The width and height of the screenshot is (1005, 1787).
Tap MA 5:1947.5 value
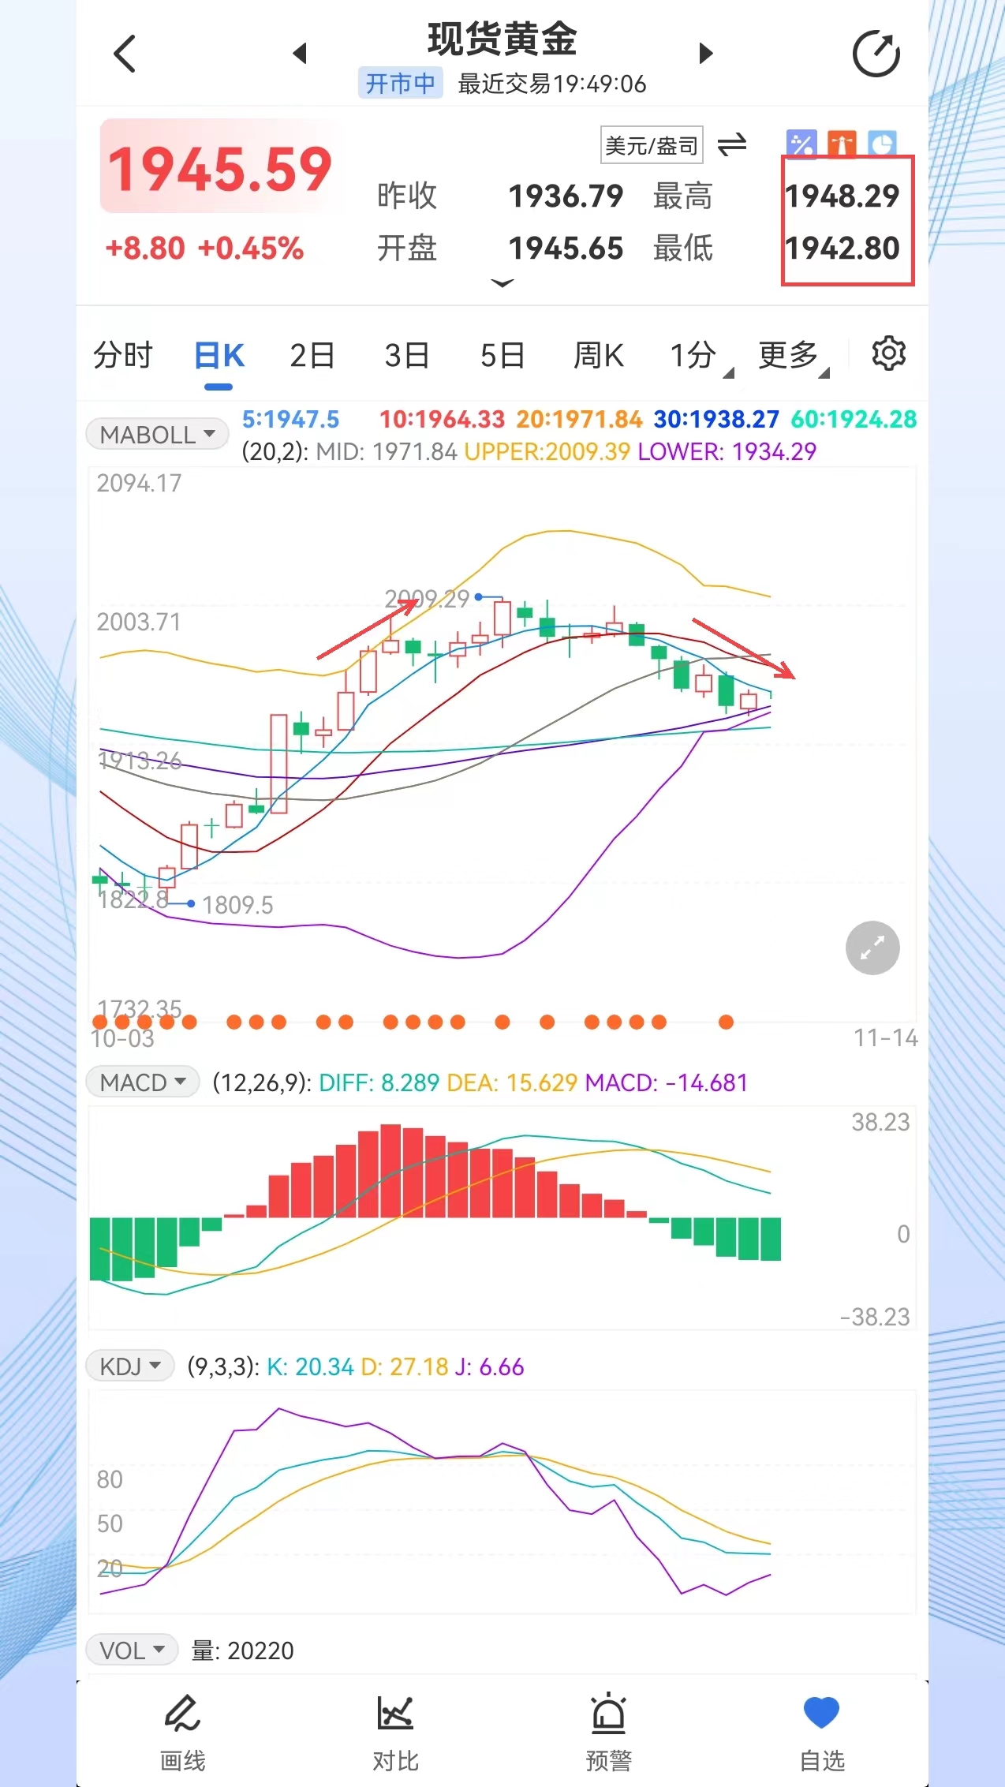pos(290,419)
